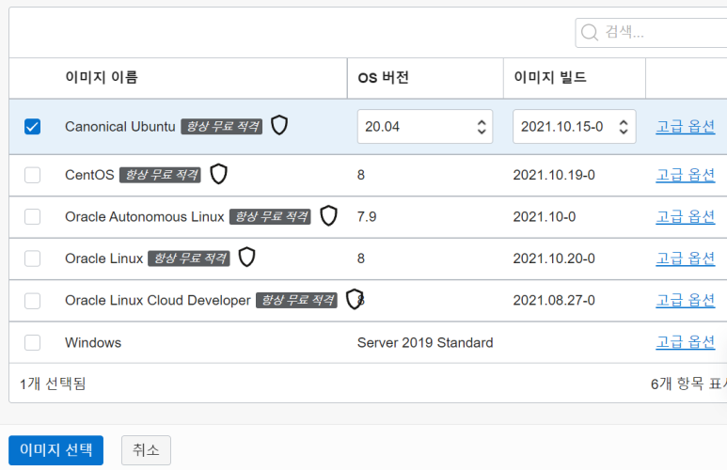727x470 pixels.
Task: Click the 항상 무료 적격 badge next to CentOS
Action: (x=160, y=175)
